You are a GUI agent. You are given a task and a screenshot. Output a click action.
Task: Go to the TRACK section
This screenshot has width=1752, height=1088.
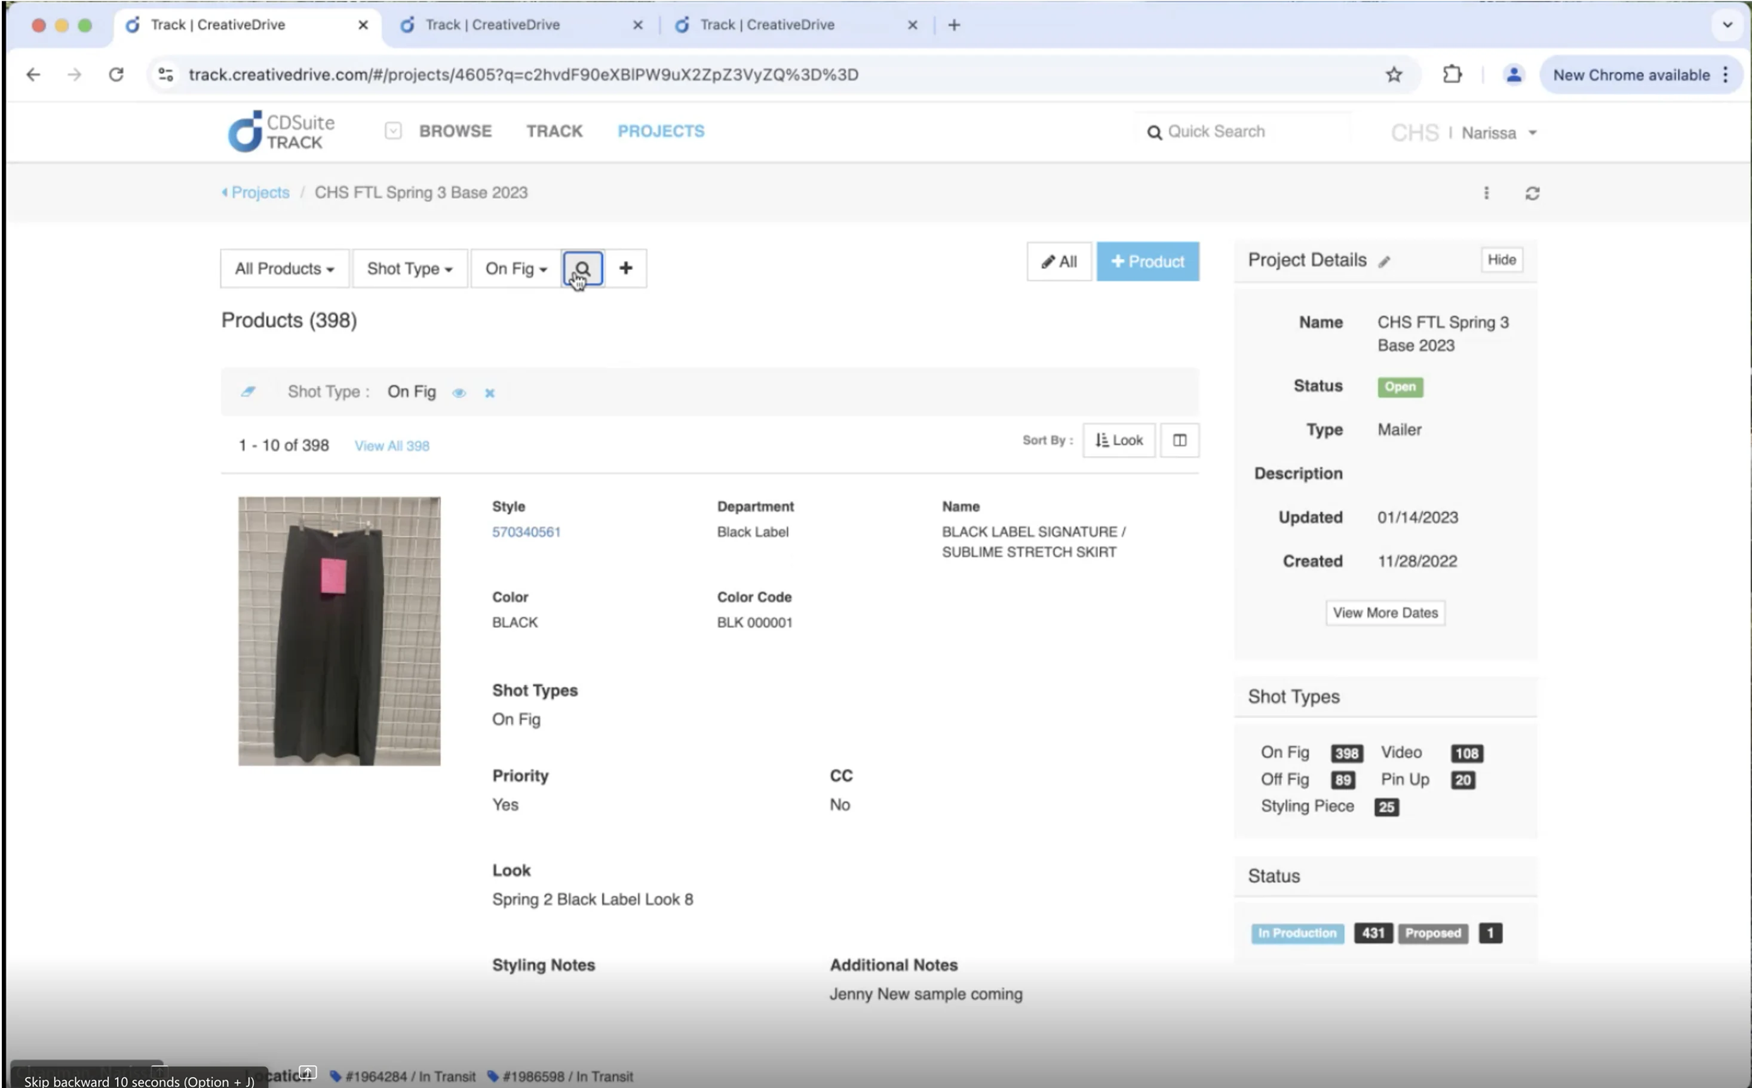[x=554, y=131]
